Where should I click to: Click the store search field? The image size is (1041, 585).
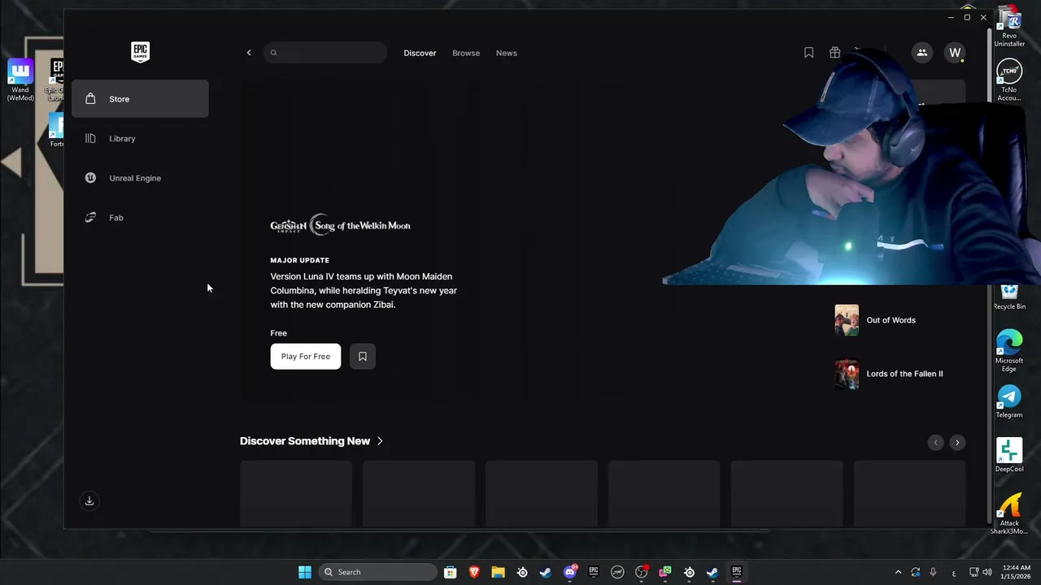coord(325,53)
